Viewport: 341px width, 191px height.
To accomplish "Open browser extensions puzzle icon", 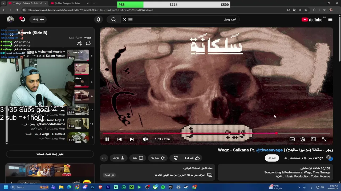I will (x=315, y=10).
